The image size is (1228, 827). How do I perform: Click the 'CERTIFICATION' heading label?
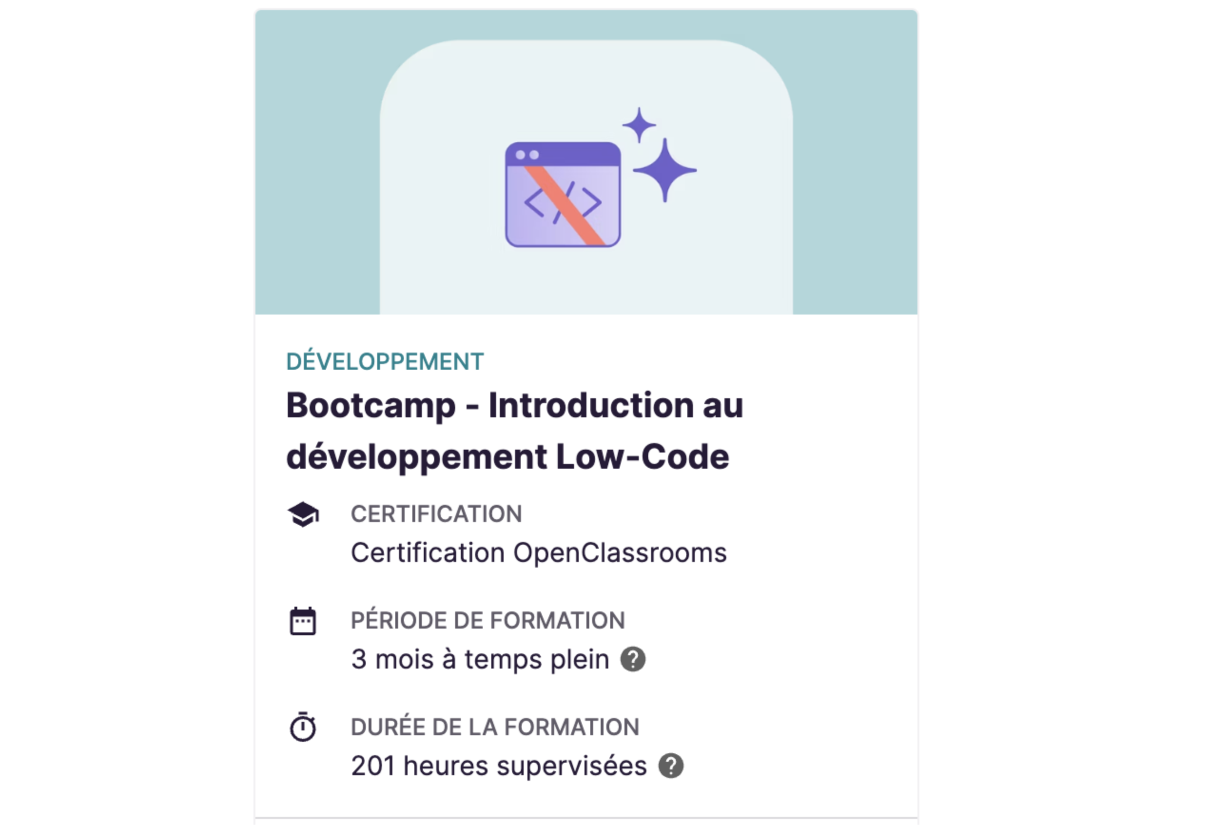tap(436, 514)
